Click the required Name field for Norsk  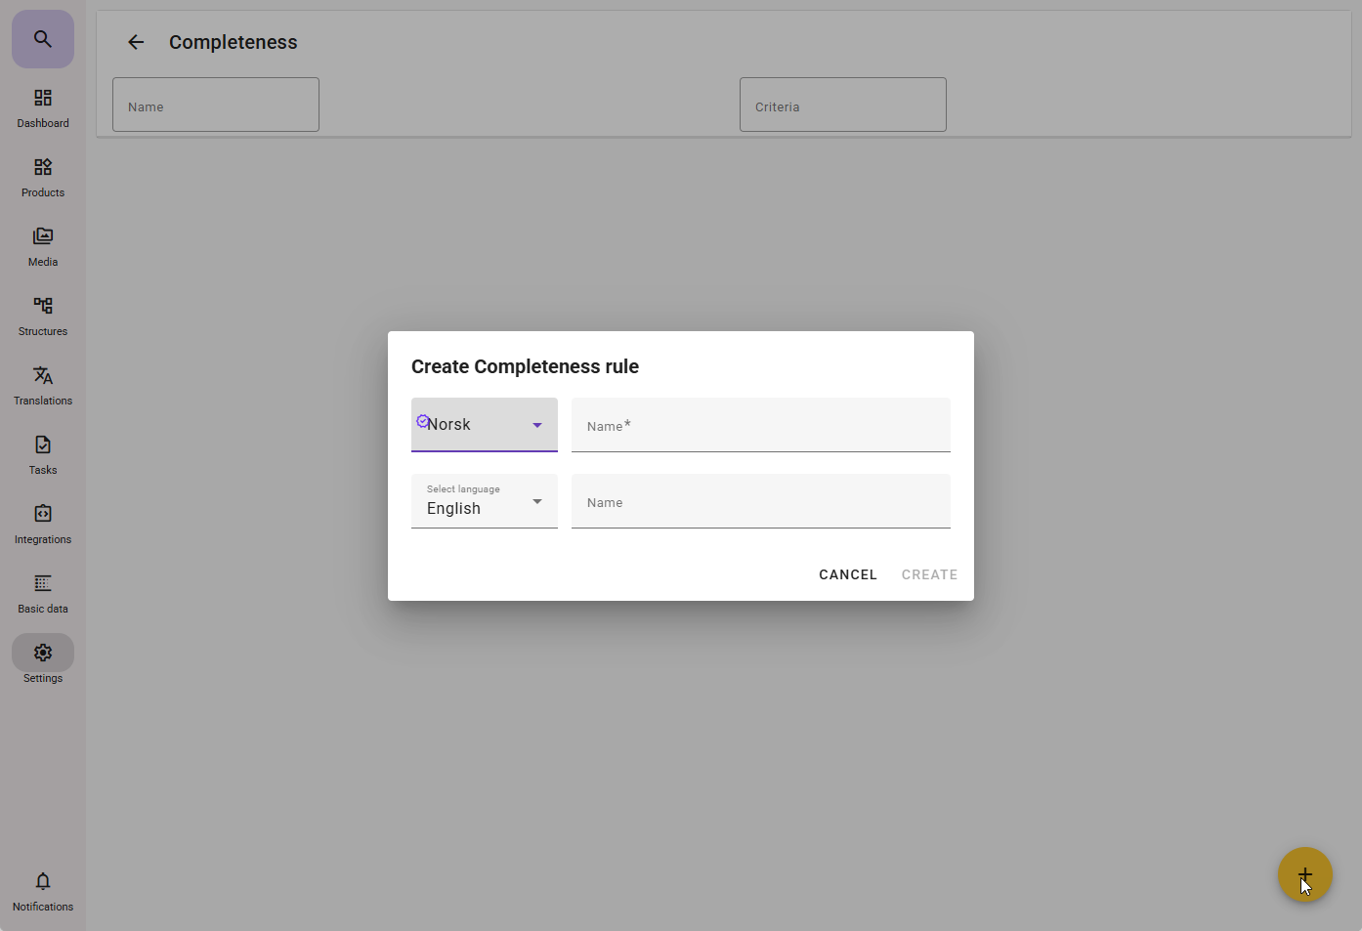point(760,425)
